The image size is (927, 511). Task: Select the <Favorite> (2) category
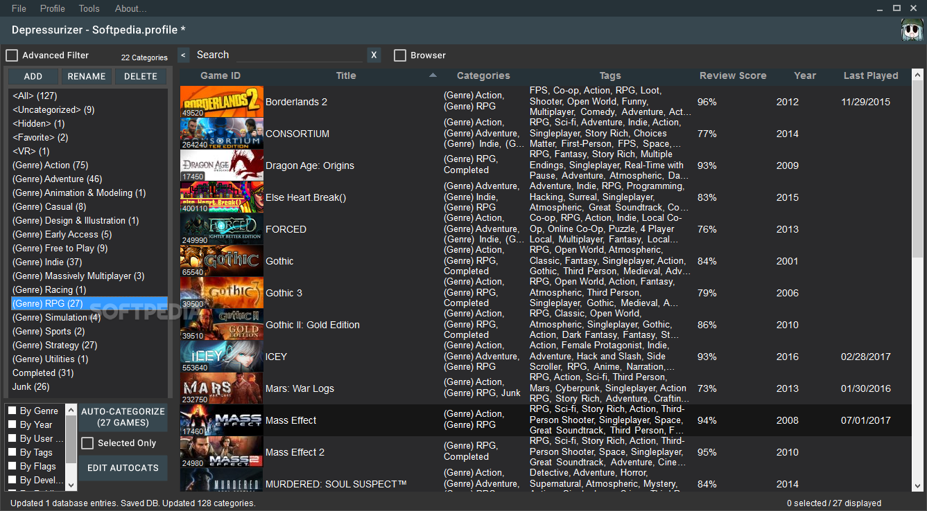[x=89, y=138]
